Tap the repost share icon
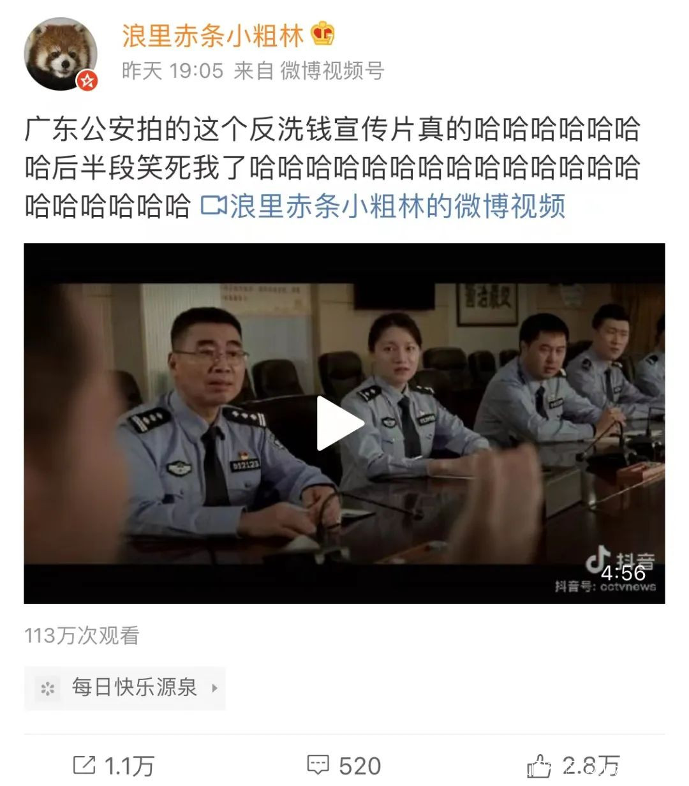689x786 pixels. coord(84,764)
